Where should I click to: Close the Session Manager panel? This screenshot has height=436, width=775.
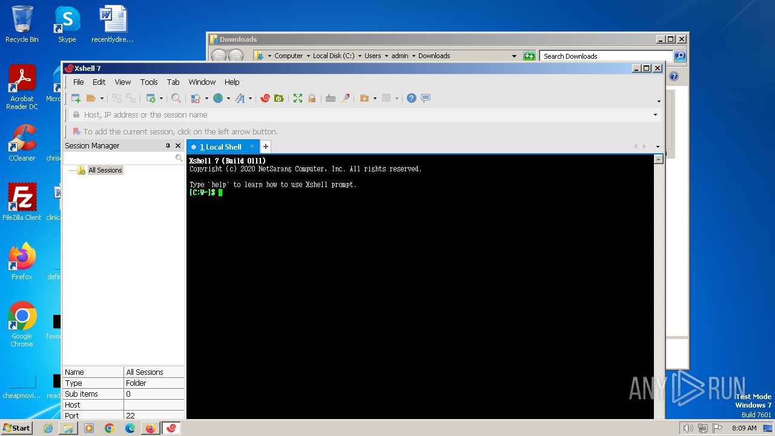coord(178,146)
